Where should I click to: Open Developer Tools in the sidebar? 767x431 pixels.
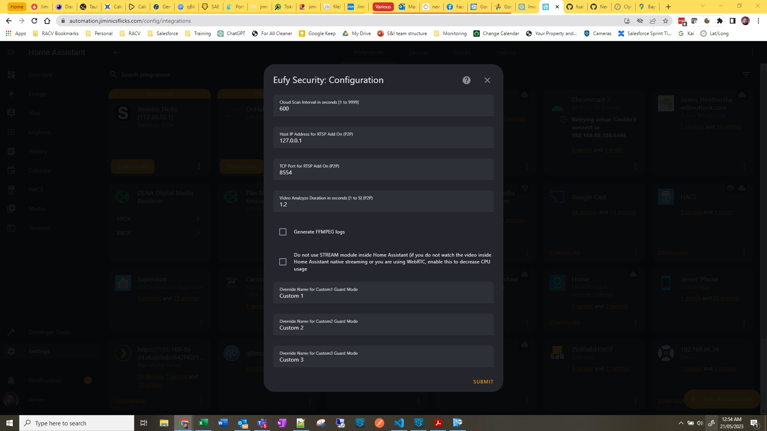[49, 332]
